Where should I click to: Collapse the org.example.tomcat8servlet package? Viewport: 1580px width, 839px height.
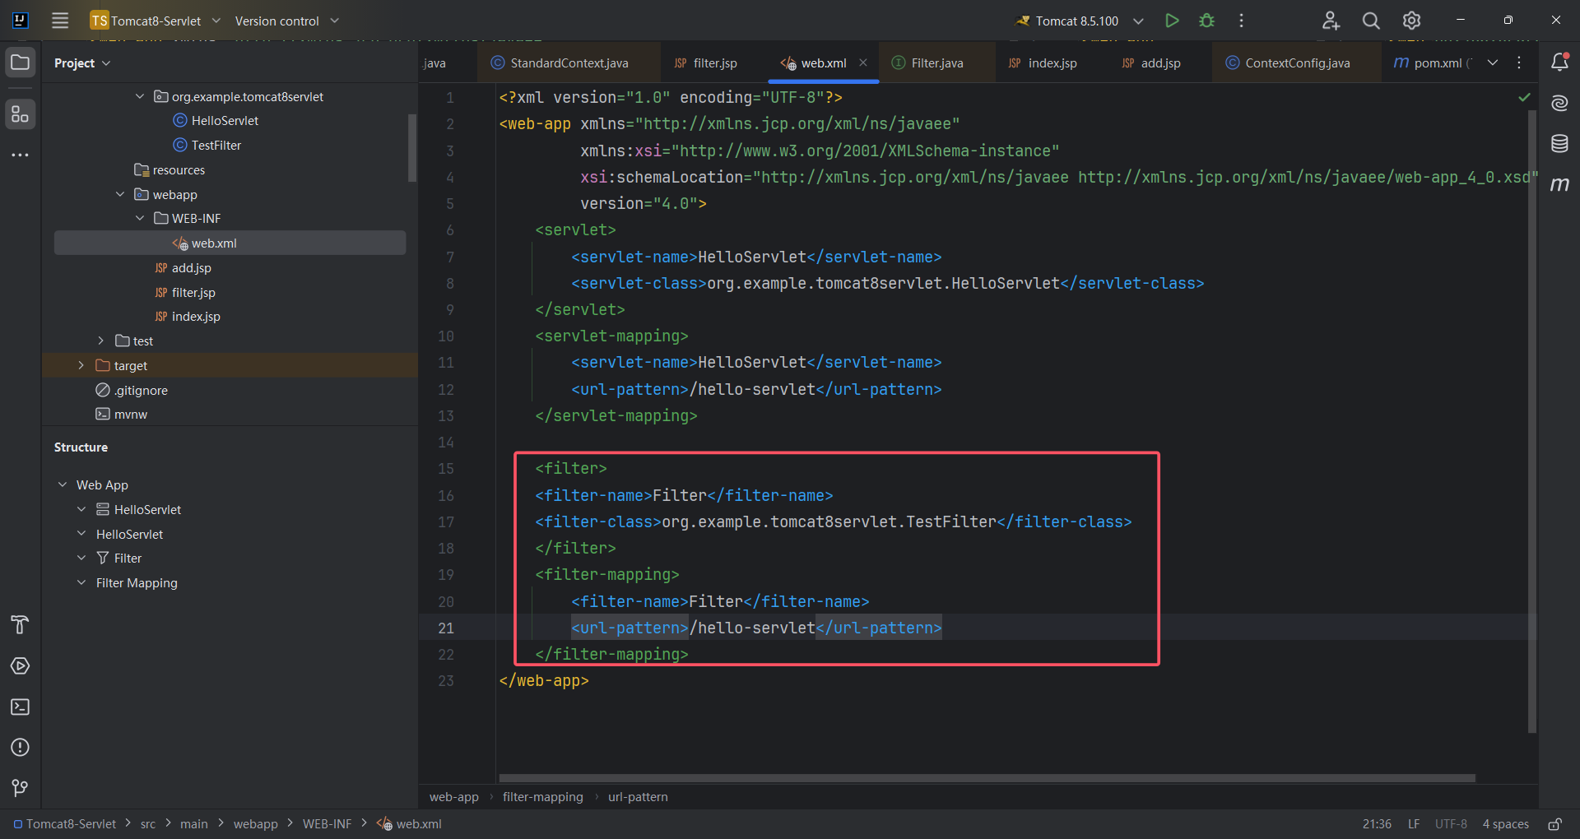coord(140,96)
